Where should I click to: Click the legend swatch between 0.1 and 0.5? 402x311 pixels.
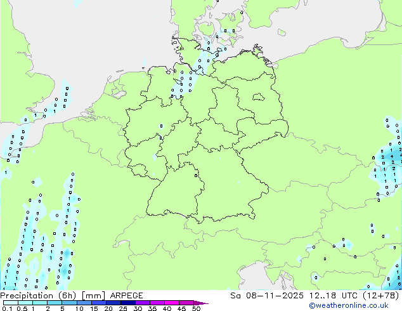[x=11, y=303]
